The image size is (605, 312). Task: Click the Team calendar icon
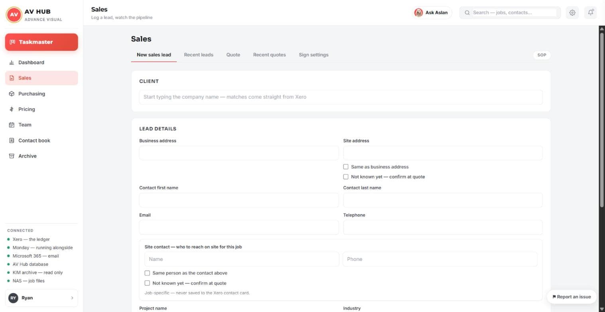(12, 125)
